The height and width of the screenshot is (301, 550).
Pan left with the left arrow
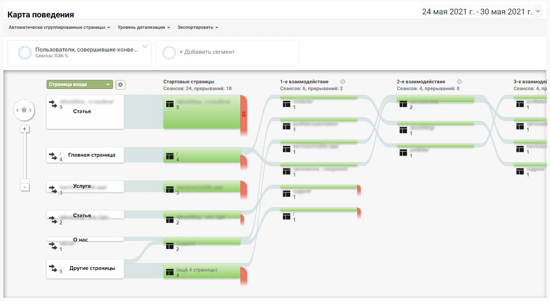pyautogui.click(x=17, y=110)
